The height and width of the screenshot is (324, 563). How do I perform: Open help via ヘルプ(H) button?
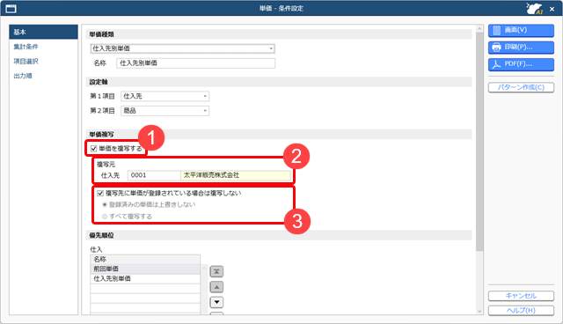tap(521, 310)
